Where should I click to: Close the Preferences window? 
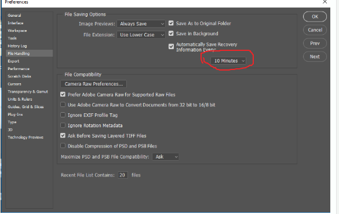[325, 2]
